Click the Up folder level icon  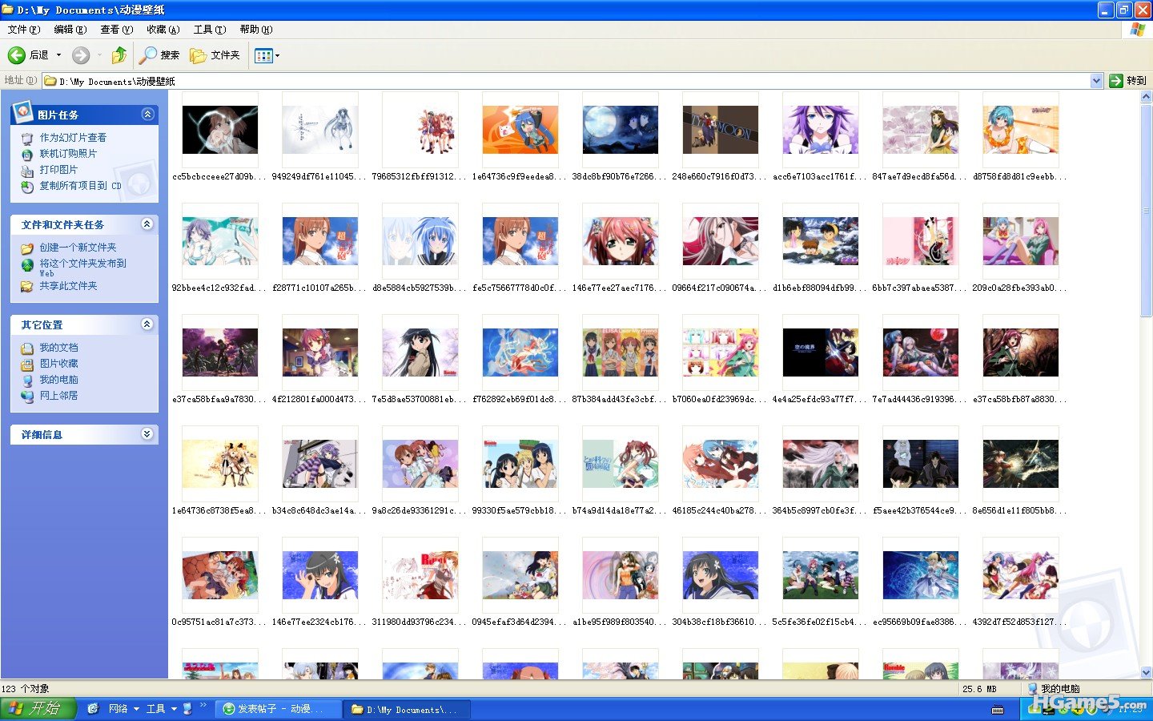tap(119, 55)
